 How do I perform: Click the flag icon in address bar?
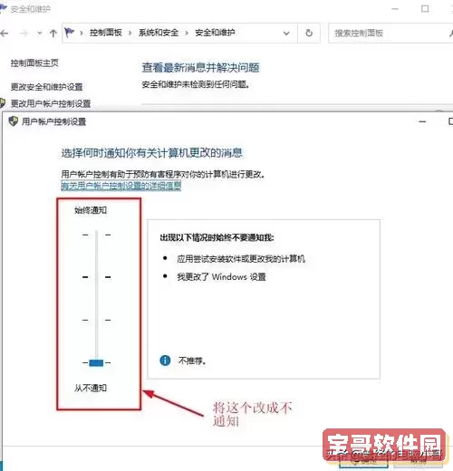point(69,33)
